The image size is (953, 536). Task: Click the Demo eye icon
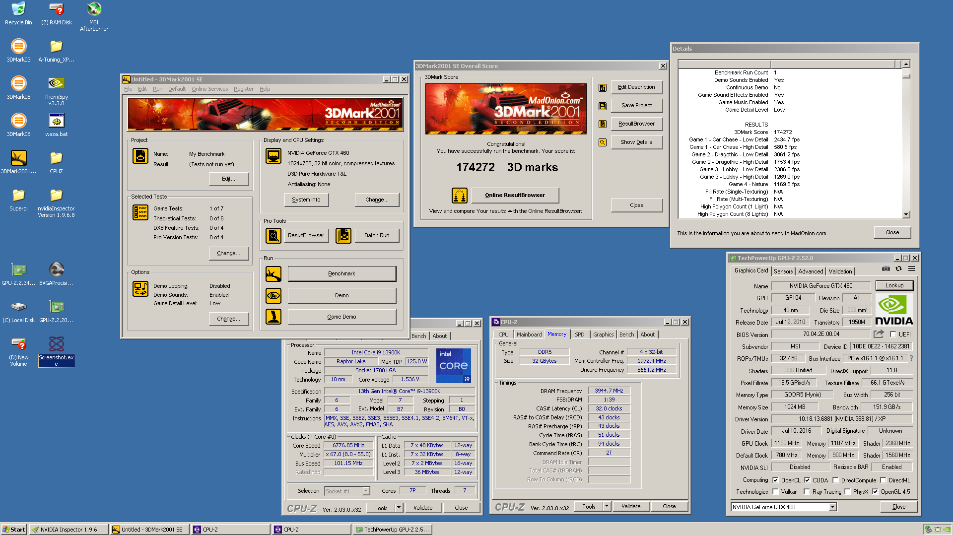pyautogui.click(x=273, y=296)
